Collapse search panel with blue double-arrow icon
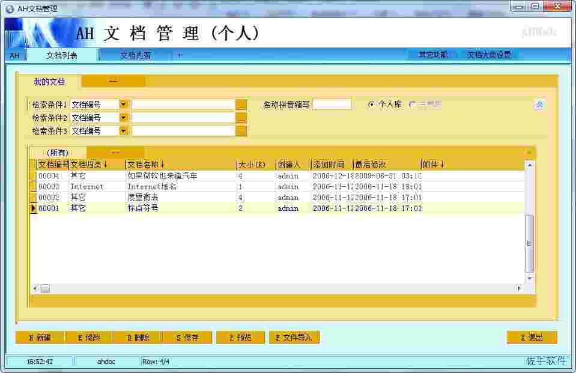This screenshot has height=373, width=576. pyautogui.click(x=539, y=104)
